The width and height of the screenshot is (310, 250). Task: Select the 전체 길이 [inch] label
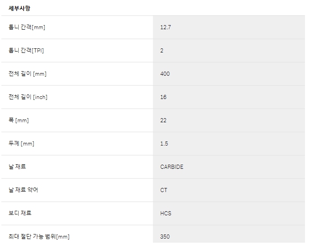click(x=28, y=97)
